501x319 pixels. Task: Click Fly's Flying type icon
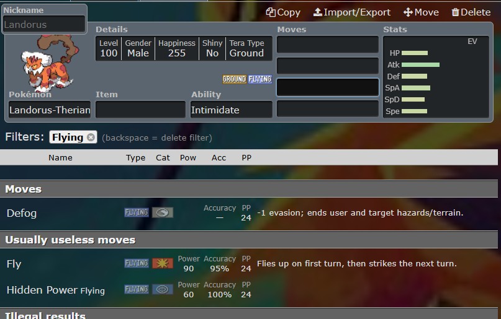(x=137, y=263)
